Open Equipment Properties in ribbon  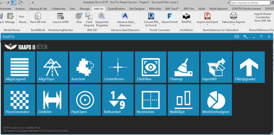(x=102, y=20)
